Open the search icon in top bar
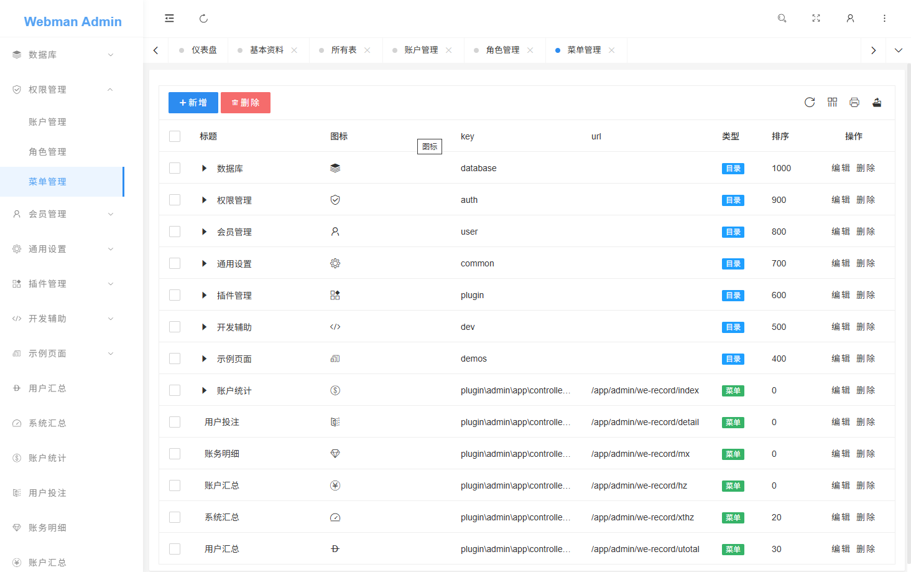This screenshot has width=911, height=572. pos(782,19)
